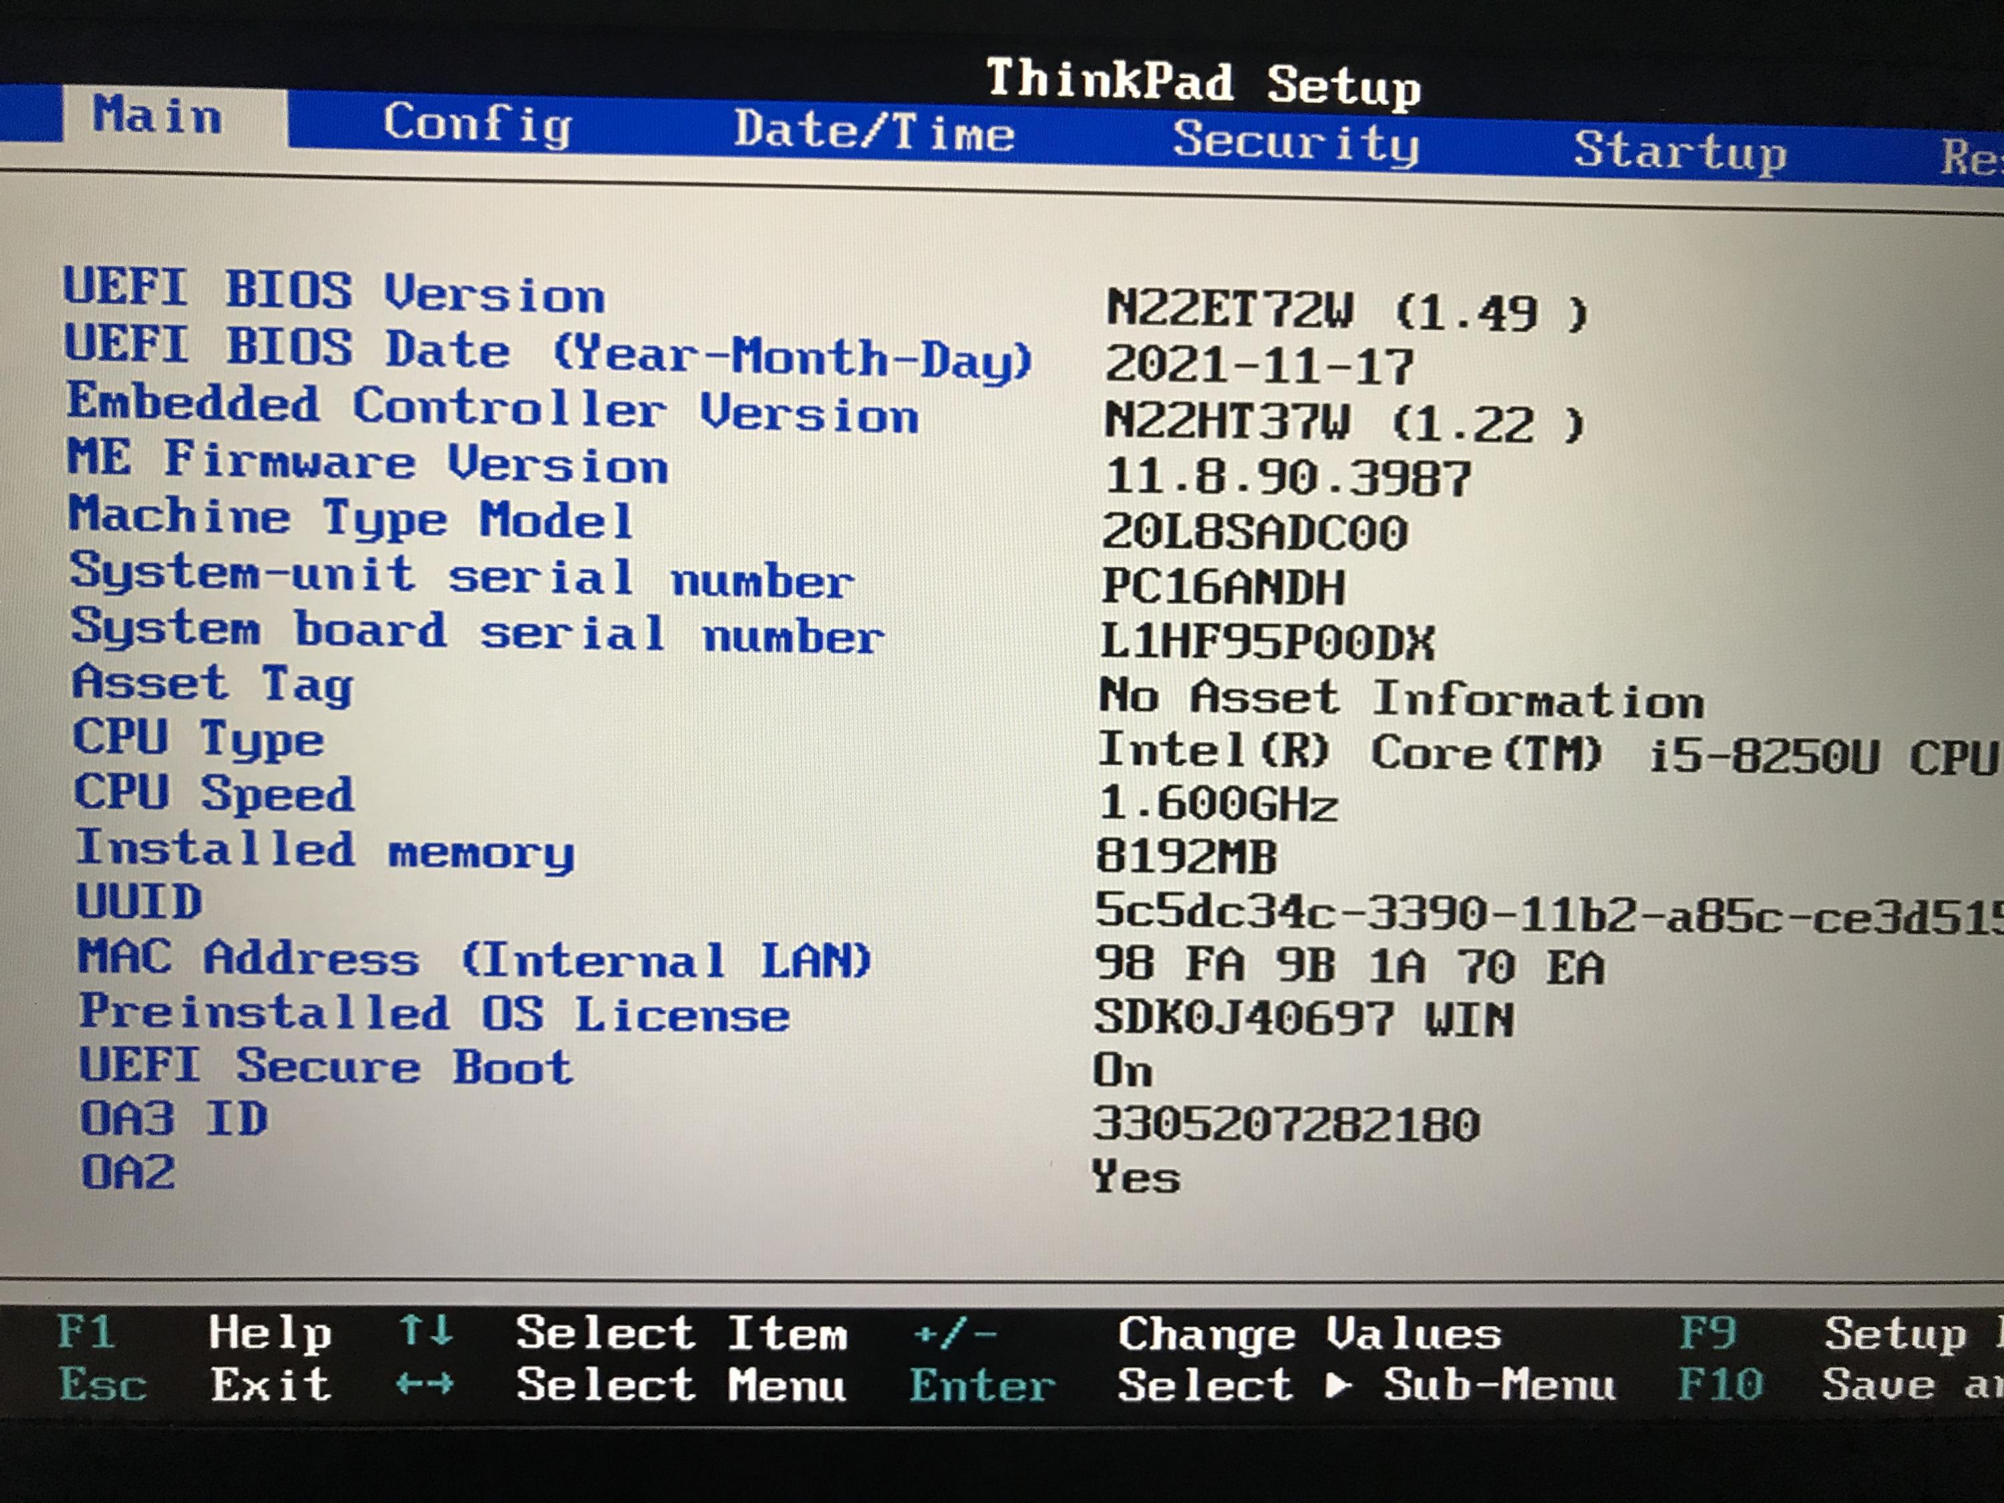Click the F1 Help key label

(86, 1332)
